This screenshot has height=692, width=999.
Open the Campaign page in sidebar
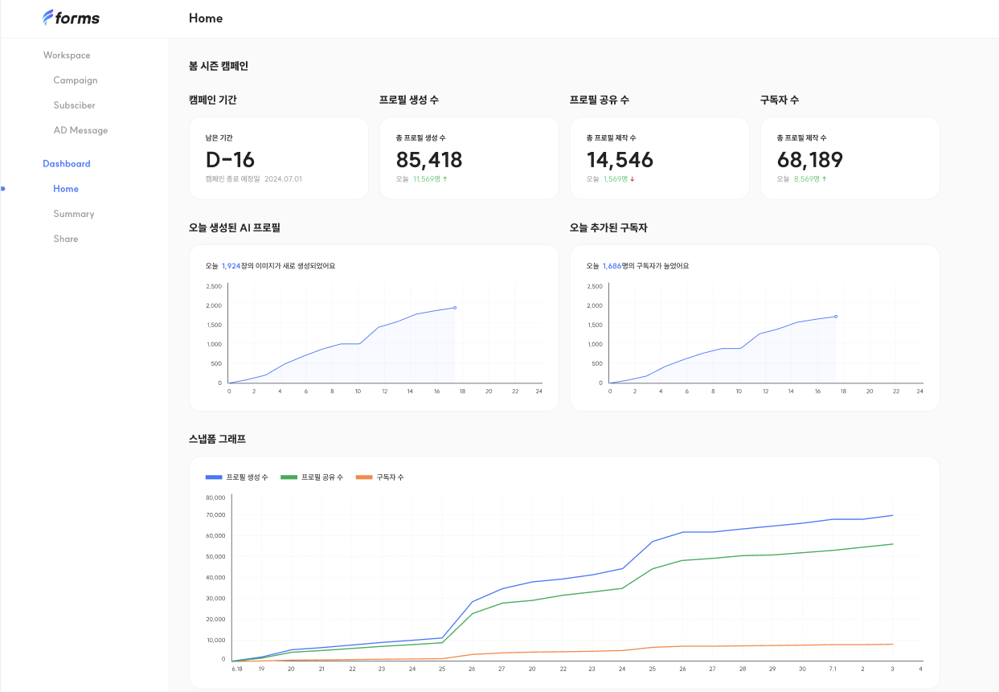(76, 80)
